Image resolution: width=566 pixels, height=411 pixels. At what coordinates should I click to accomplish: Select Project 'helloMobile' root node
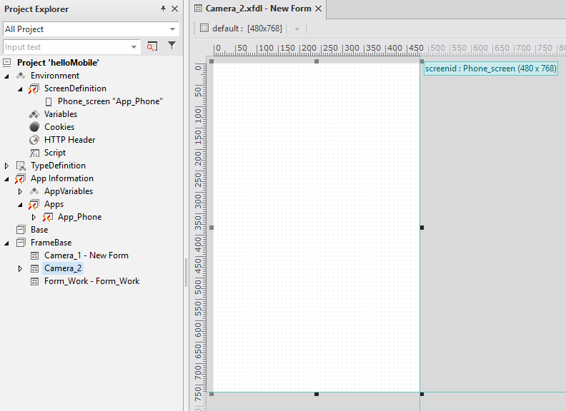[58, 63]
